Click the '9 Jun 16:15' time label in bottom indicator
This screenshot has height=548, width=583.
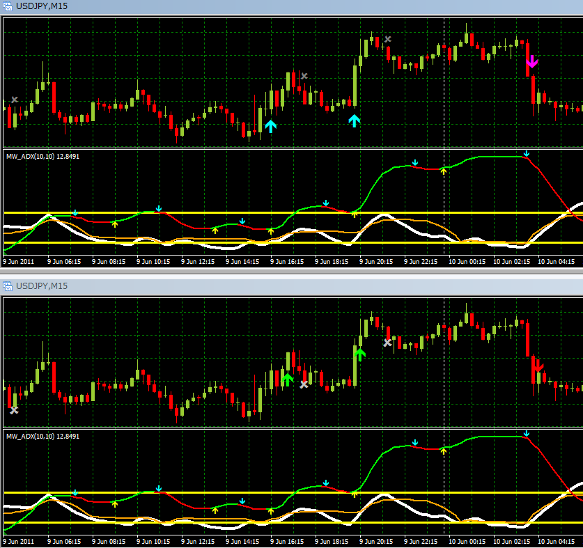point(288,541)
